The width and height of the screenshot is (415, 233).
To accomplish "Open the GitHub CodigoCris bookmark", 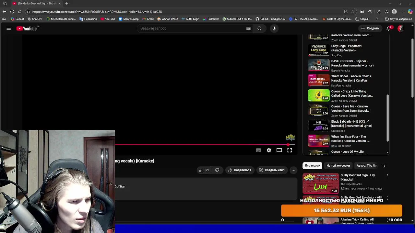I will pyautogui.click(x=271, y=19).
